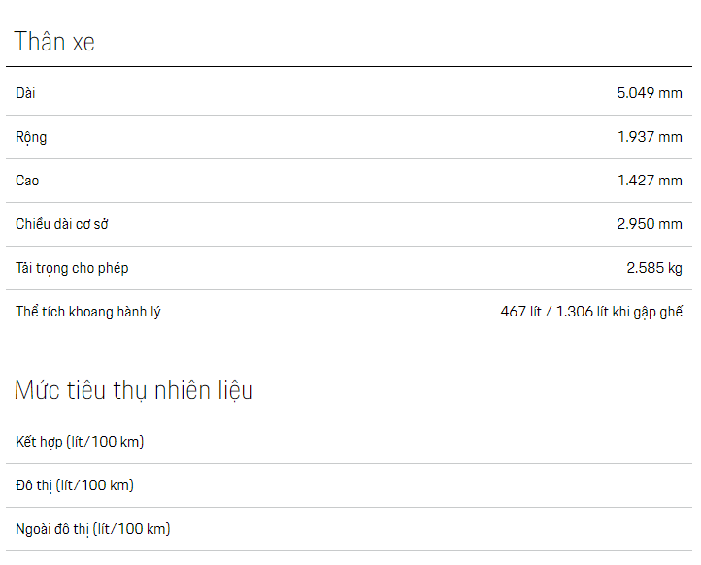Select the "Ngoài đô thị (lít/100 km)" label
701x565 pixels.
[x=93, y=529]
